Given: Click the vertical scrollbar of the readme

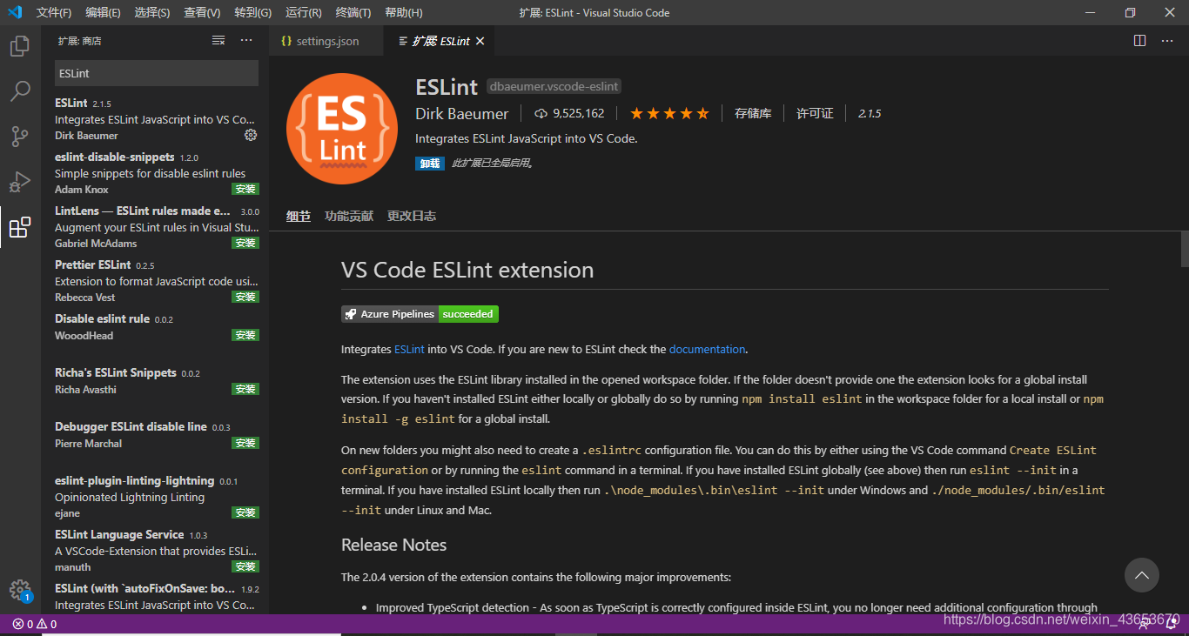Looking at the screenshot, I should [x=1184, y=248].
